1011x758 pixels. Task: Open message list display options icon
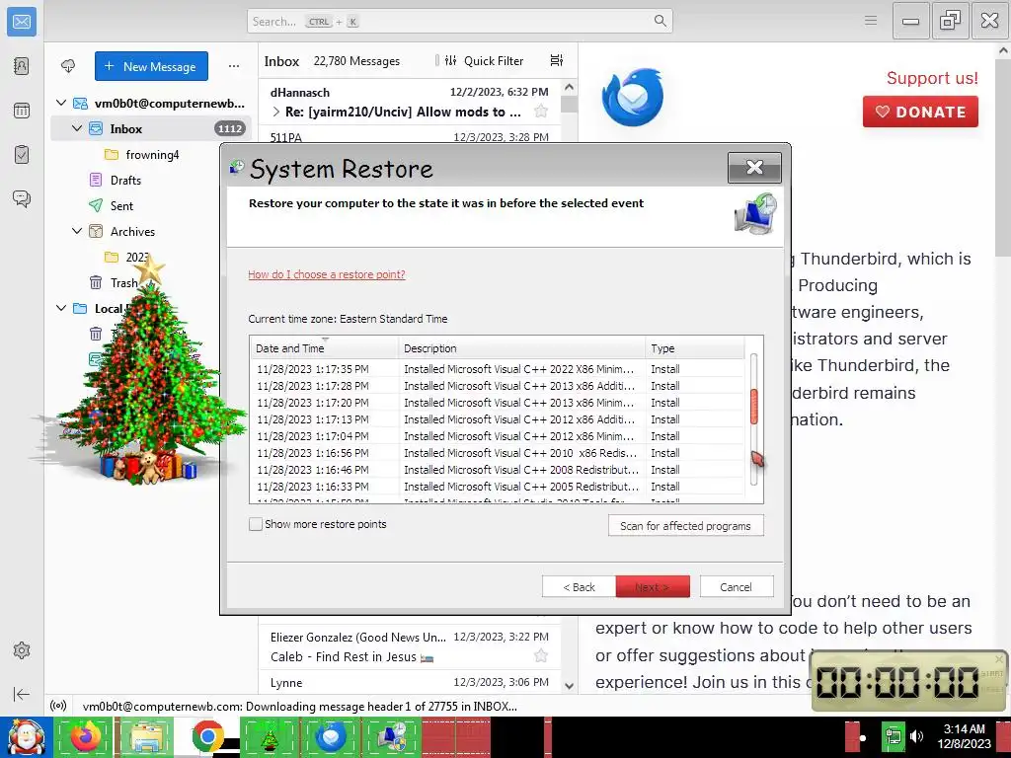point(557,60)
